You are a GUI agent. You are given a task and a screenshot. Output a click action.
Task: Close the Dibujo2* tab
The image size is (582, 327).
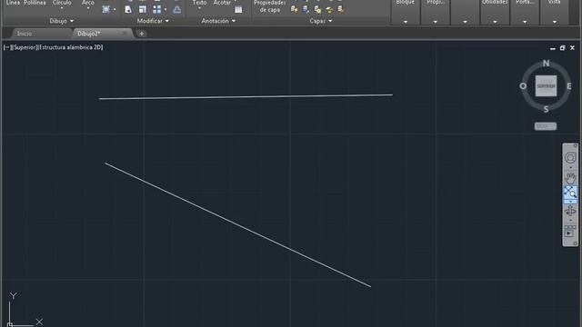(125, 34)
